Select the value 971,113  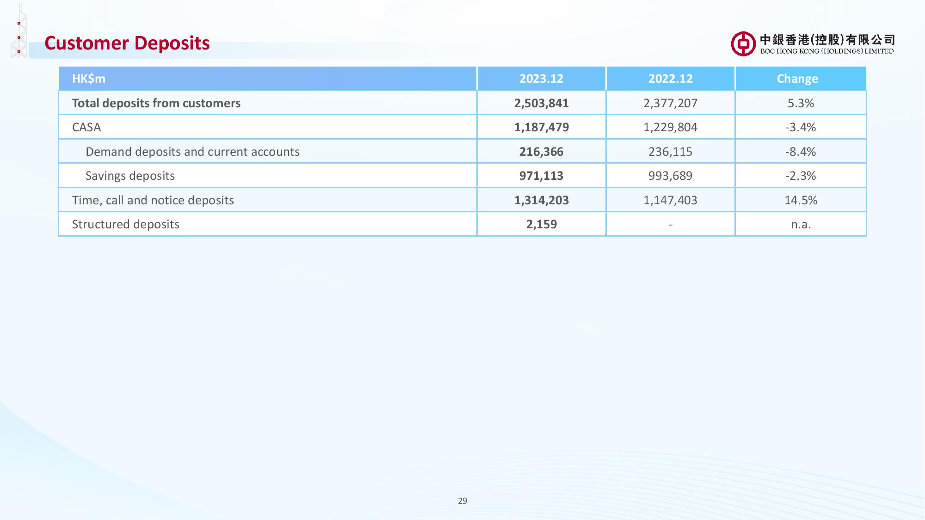click(541, 176)
